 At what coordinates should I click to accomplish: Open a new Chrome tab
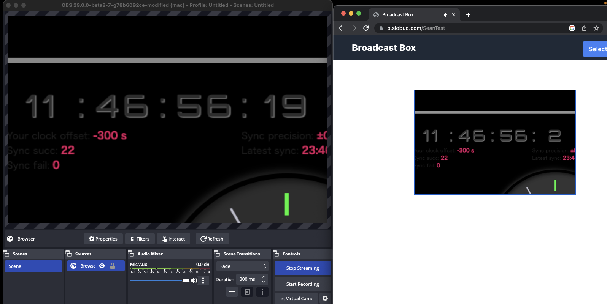(468, 15)
